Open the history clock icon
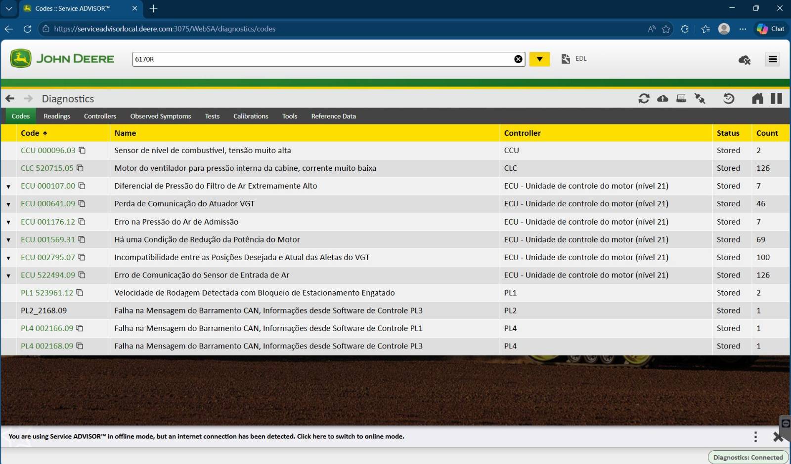Viewport: 791px width, 464px height. coord(729,99)
